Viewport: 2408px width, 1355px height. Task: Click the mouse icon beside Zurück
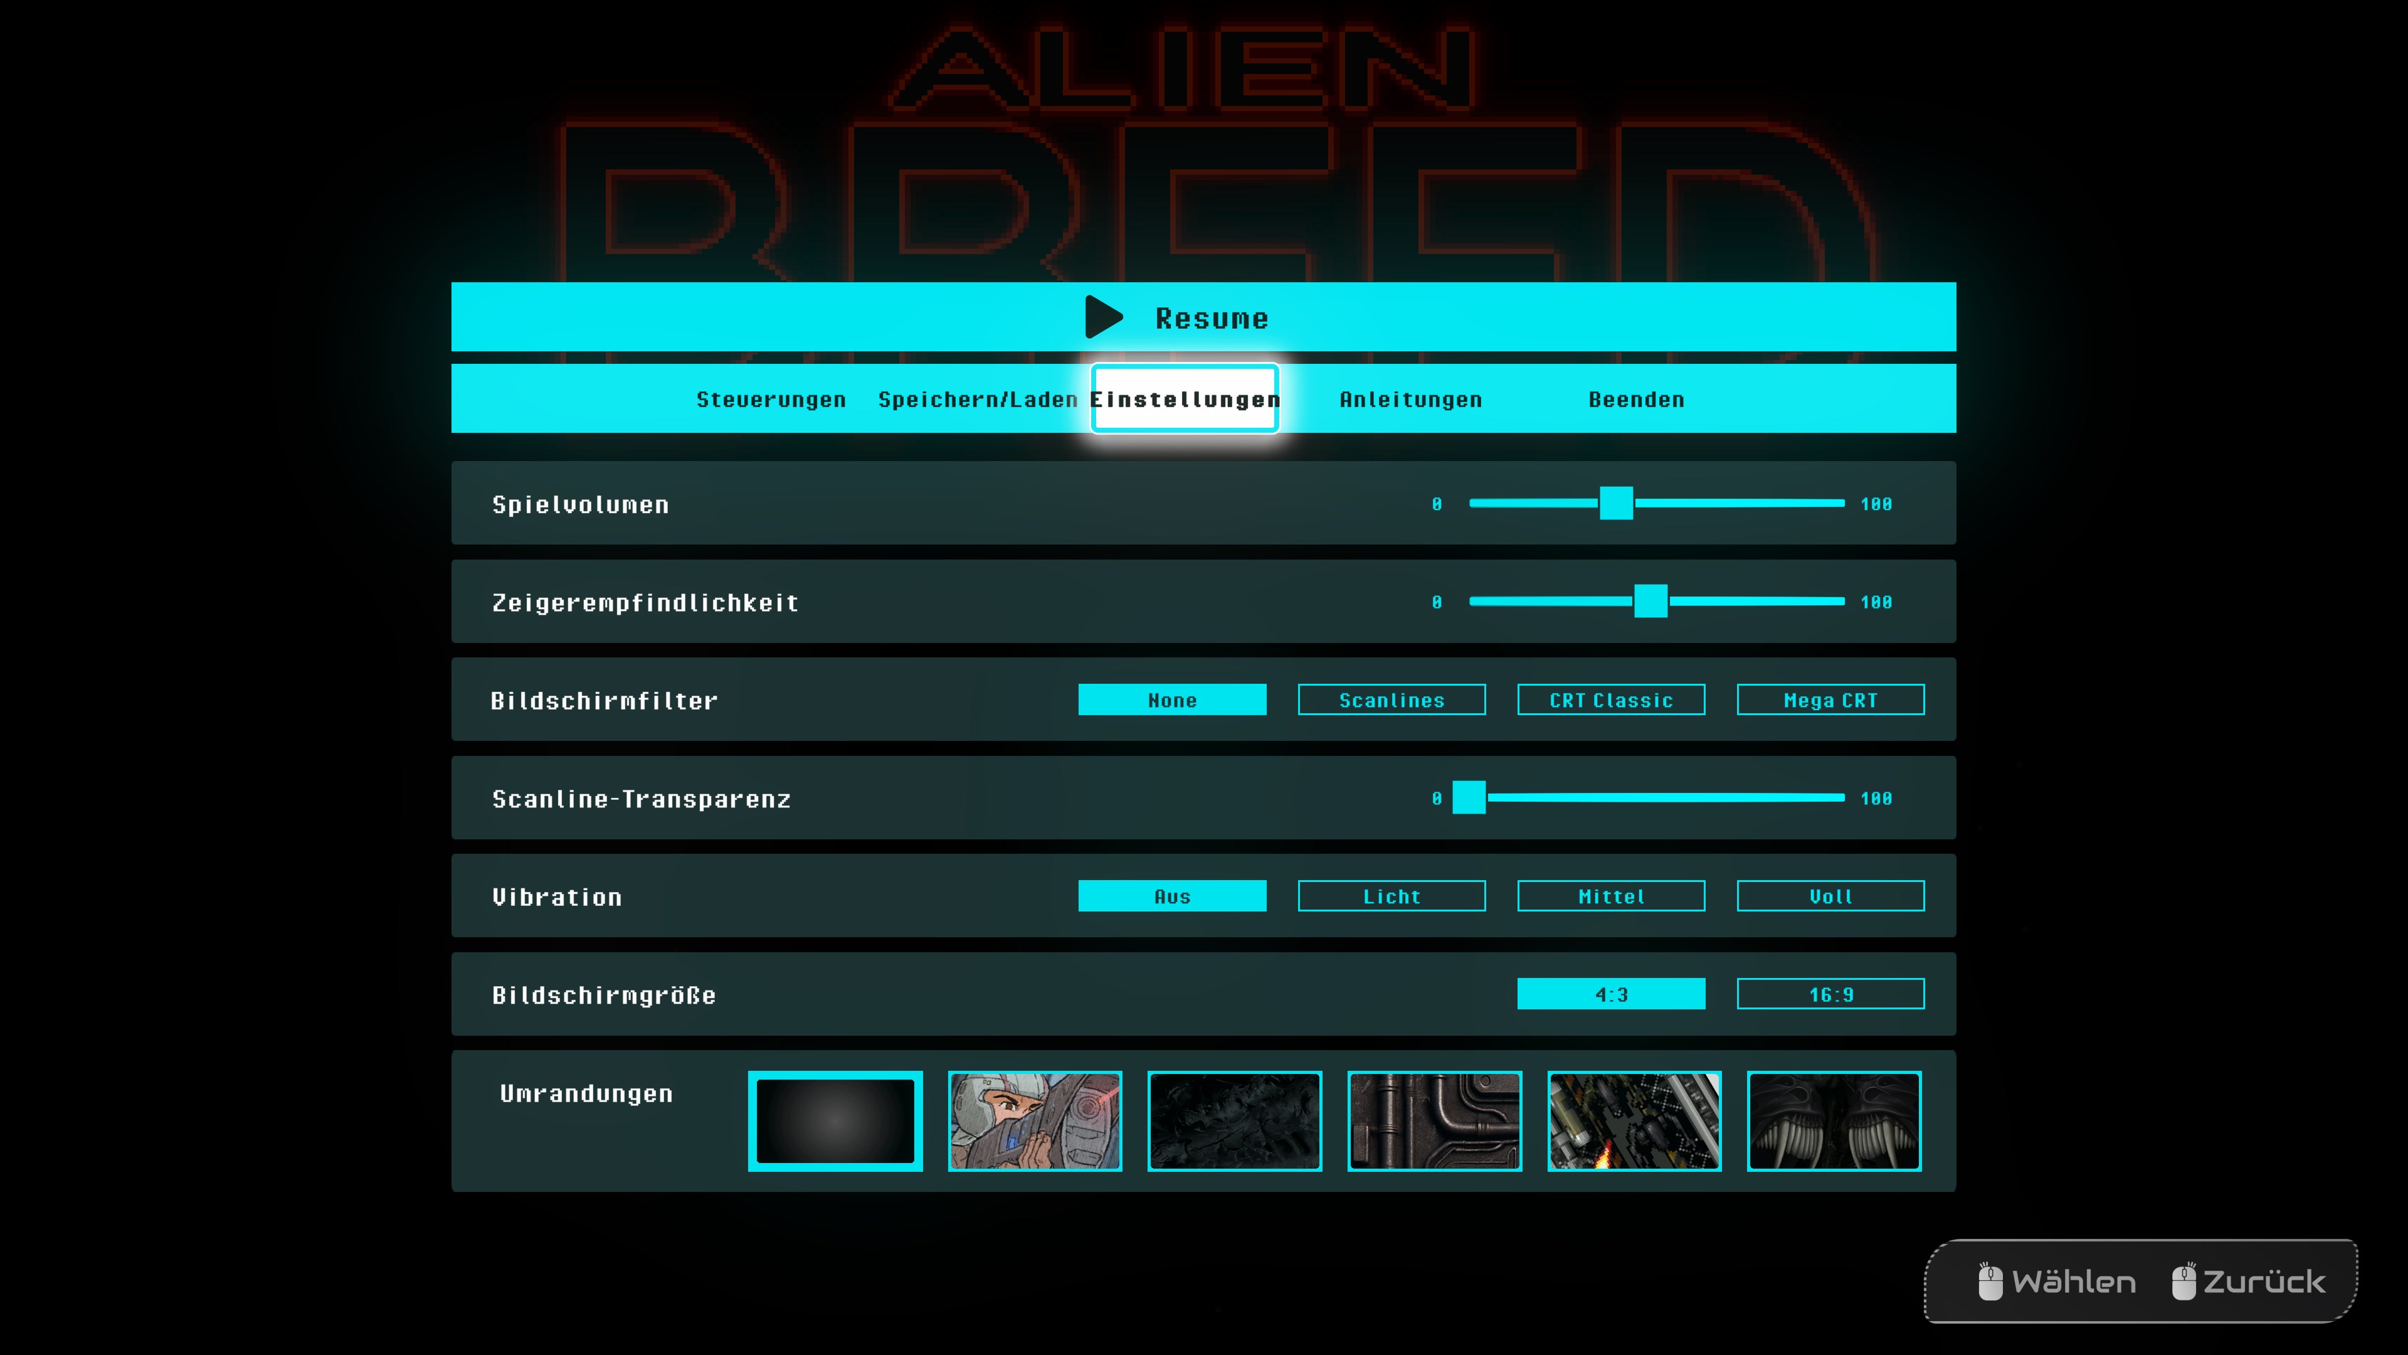[x=2184, y=1281]
